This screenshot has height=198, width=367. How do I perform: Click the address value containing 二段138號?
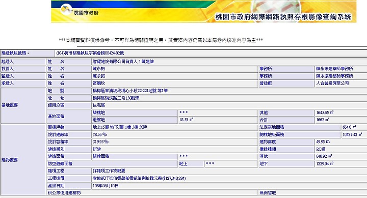pyautogui.click(x=116, y=98)
